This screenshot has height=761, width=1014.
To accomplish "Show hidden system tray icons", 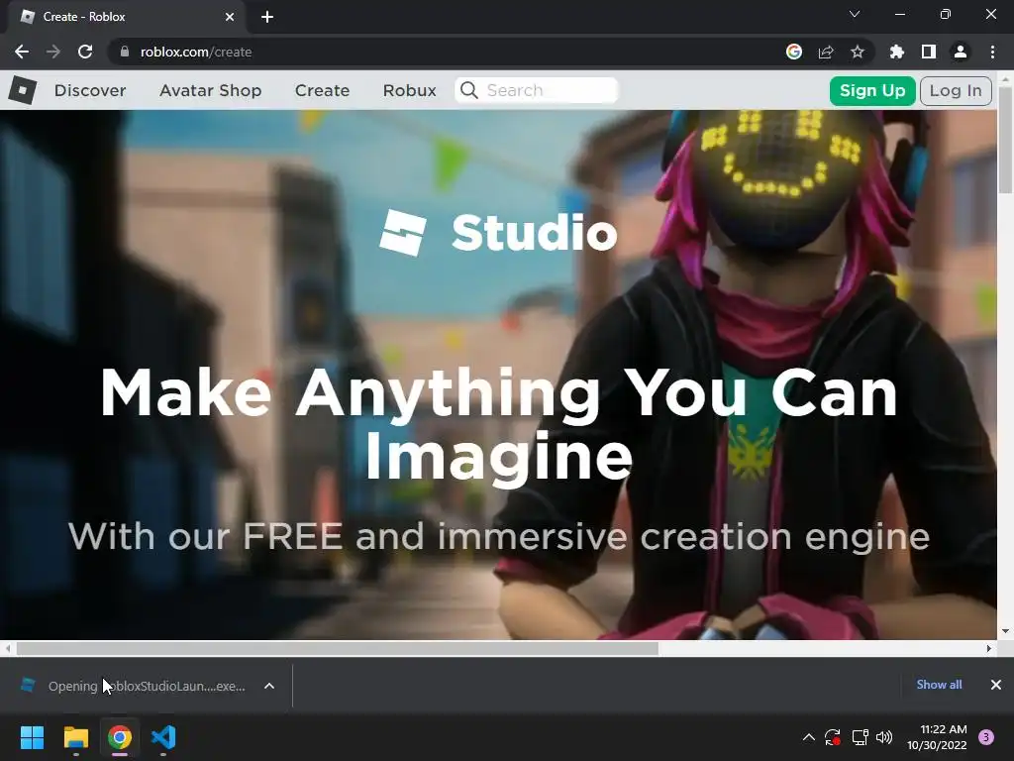I will click(808, 737).
